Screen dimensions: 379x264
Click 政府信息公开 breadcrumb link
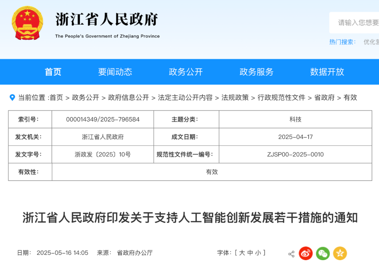tap(128, 98)
